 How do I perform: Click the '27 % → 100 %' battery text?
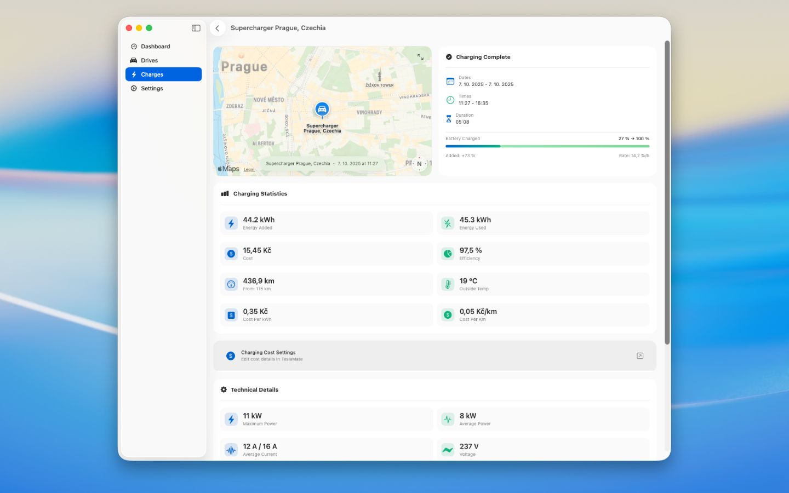(x=634, y=139)
